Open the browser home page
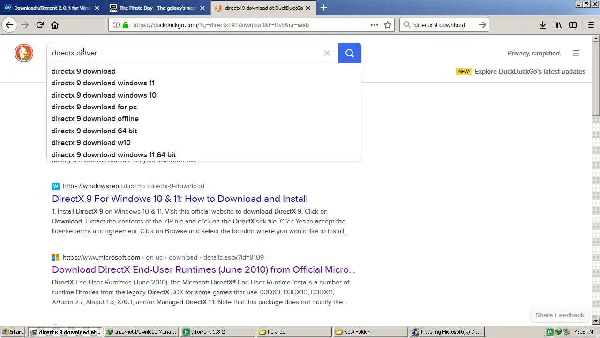The height and width of the screenshot is (338, 600). [x=55, y=25]
